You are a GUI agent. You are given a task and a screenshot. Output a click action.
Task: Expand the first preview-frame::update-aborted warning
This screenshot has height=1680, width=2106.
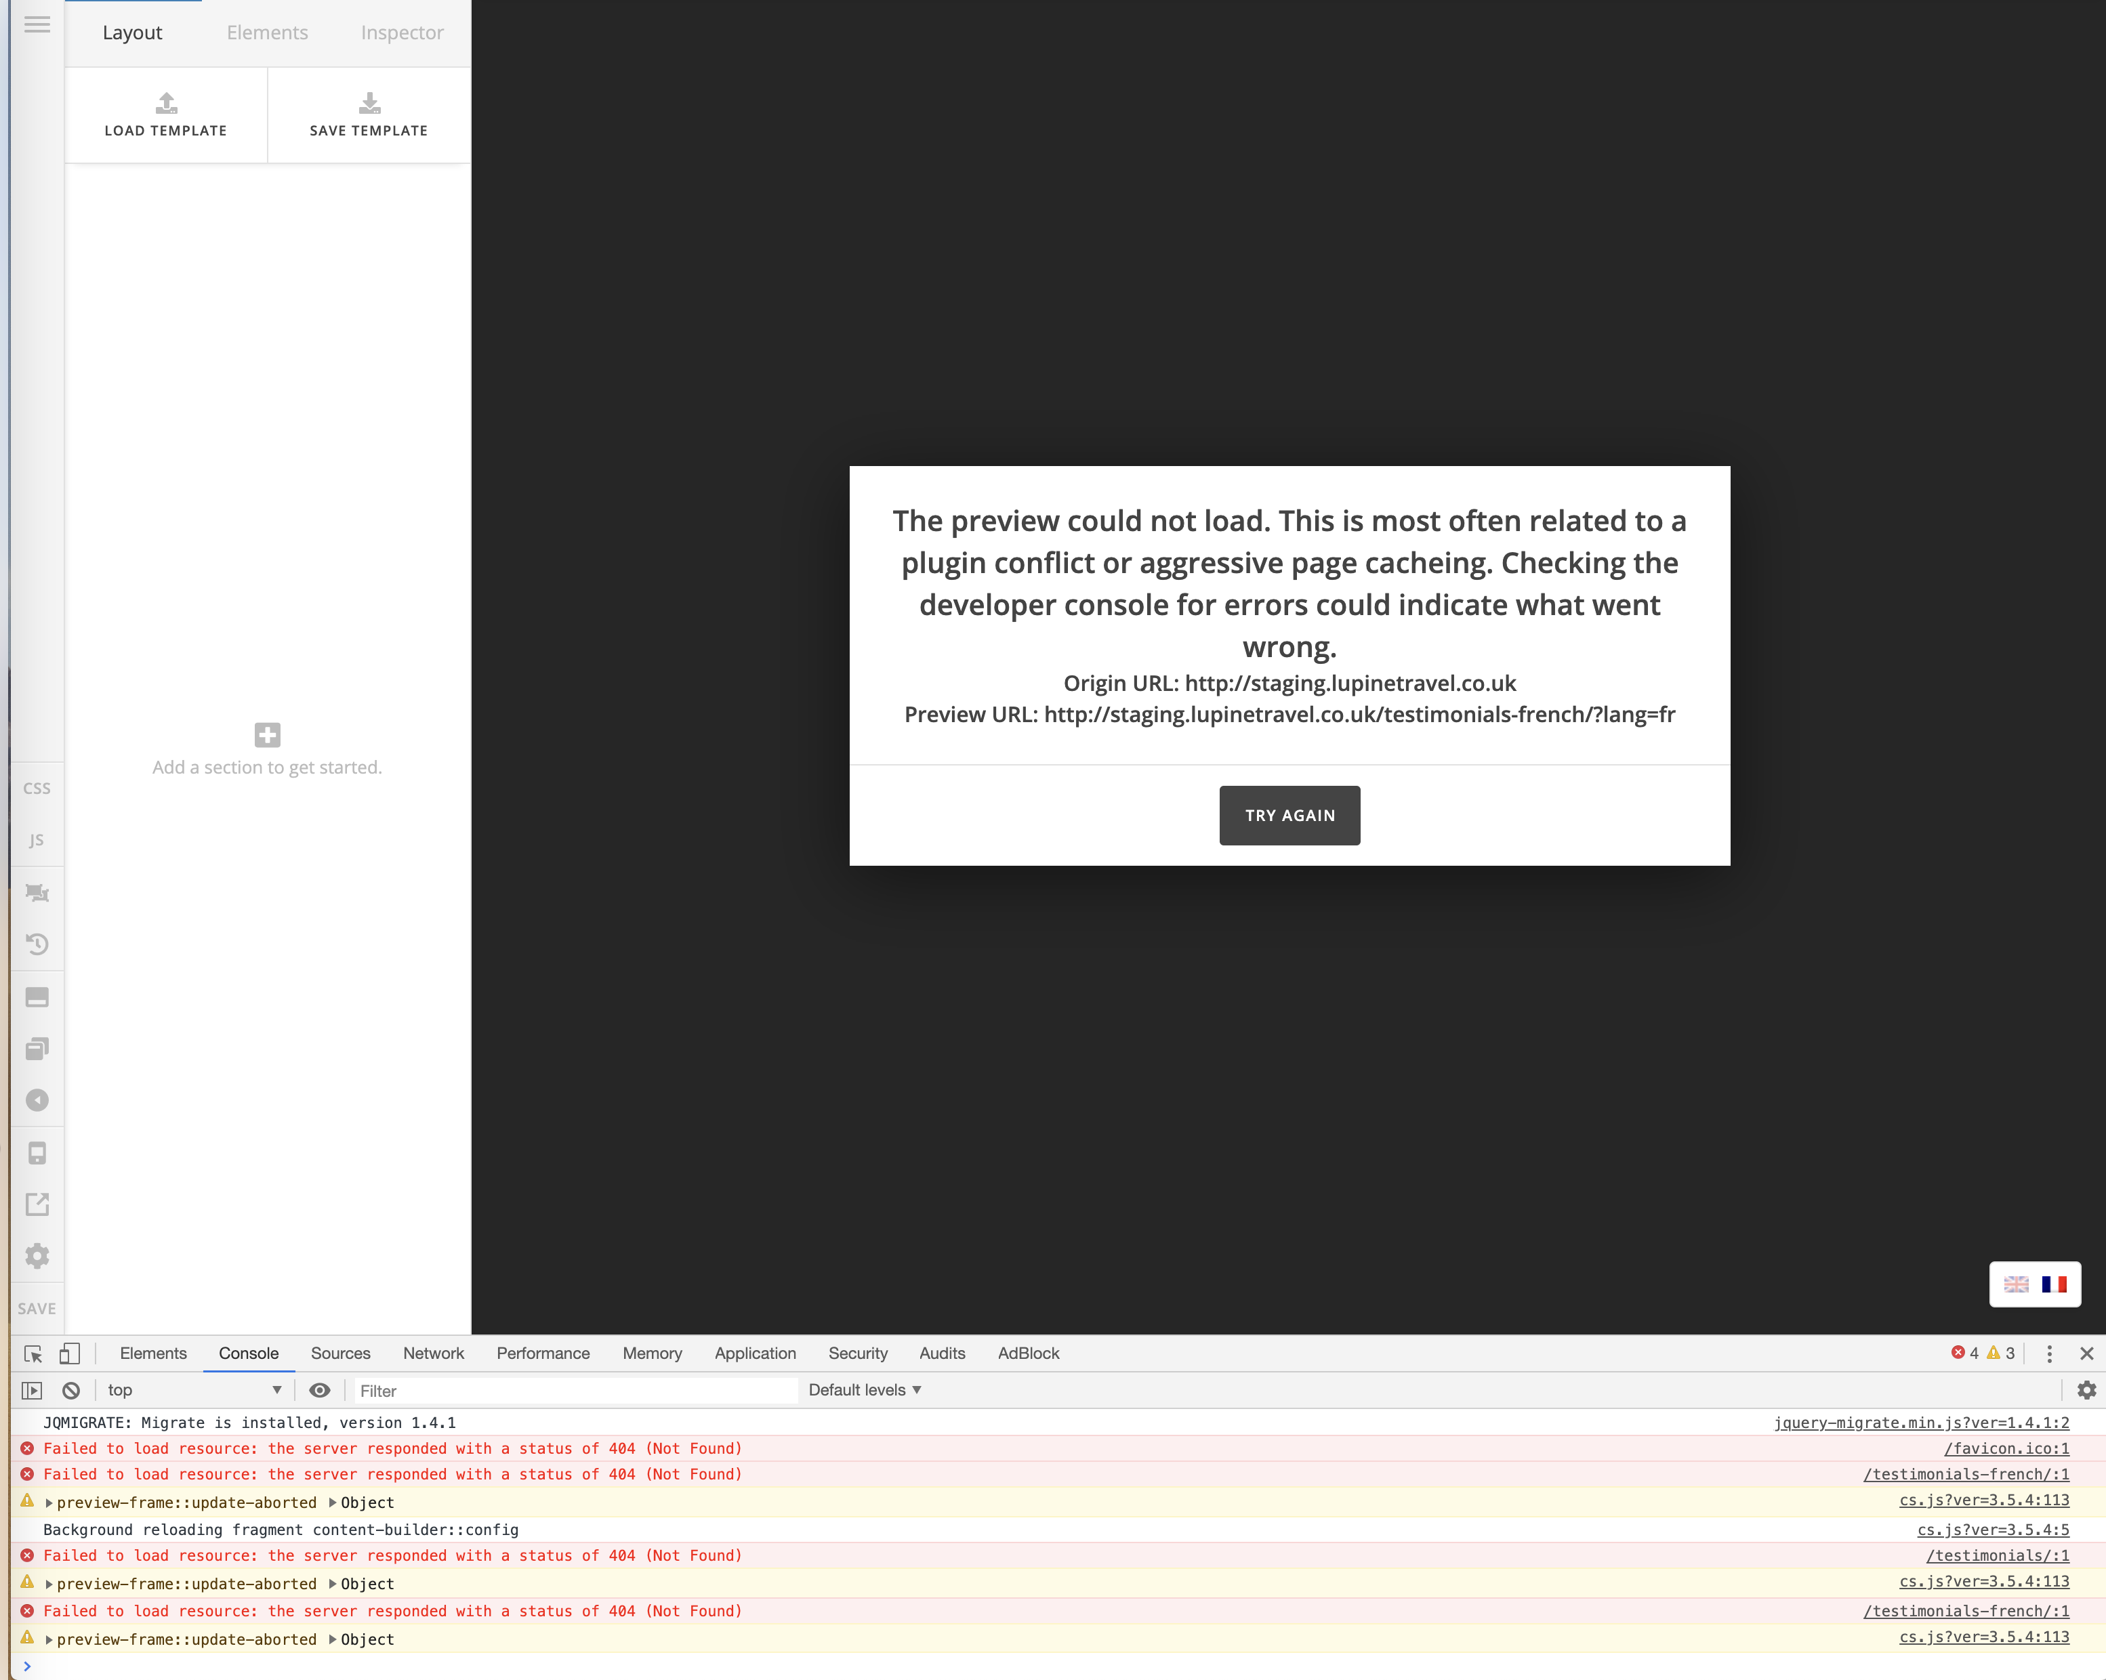click(49, 1503)
